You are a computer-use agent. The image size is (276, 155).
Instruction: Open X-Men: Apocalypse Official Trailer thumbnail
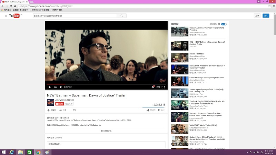(x=180, y=93)
